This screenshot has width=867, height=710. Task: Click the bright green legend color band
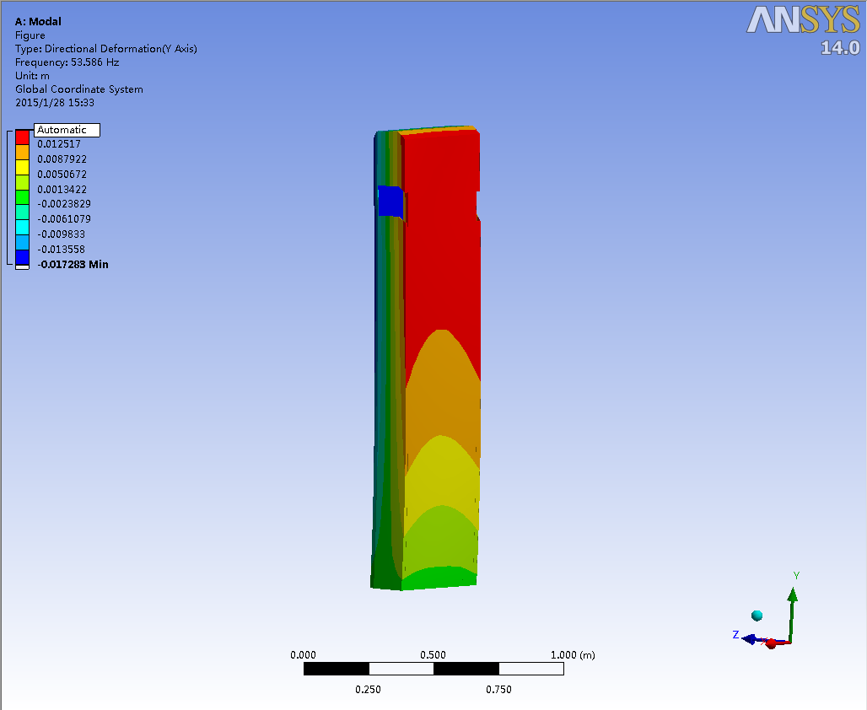(x=22, y=197)
